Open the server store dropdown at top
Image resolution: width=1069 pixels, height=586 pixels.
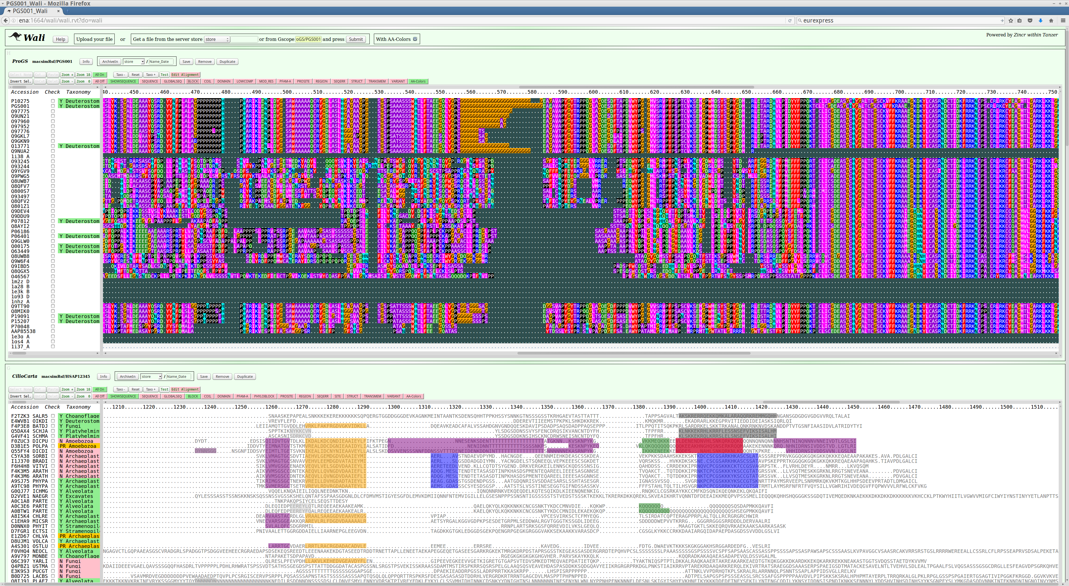tap(217, 39)
